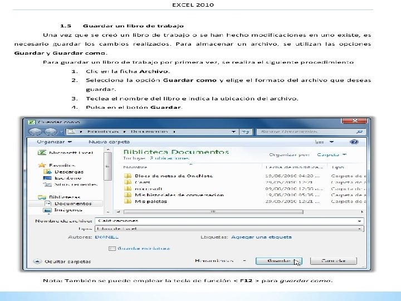Enable the Guardar miniatura checkbox
401x301 pixels.
pyautogui.click(x=112, y=249)
